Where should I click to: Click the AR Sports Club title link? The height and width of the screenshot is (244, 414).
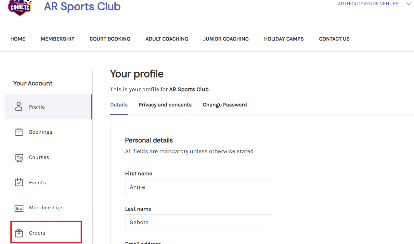coord(82,6)
